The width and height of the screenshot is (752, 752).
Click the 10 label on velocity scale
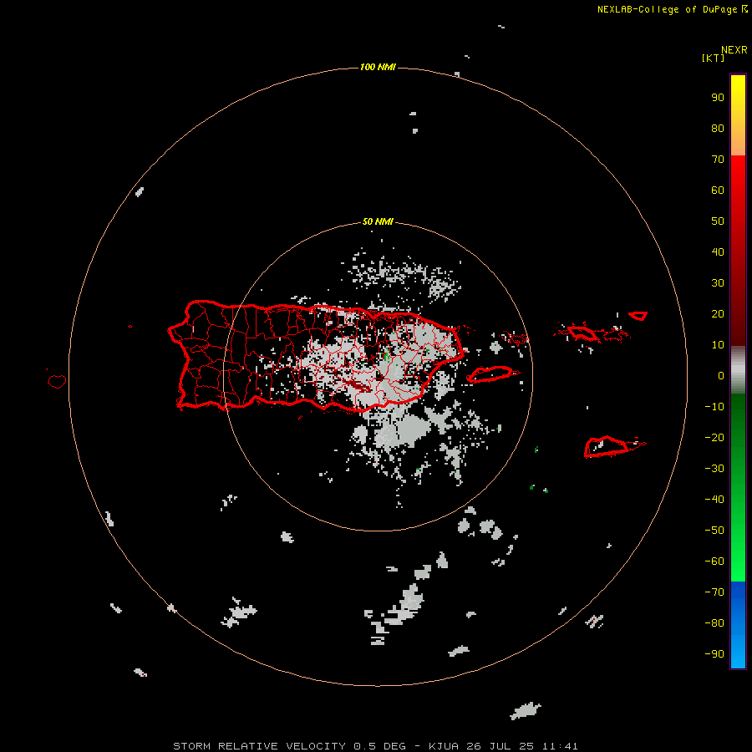click(x=718, y=345)
